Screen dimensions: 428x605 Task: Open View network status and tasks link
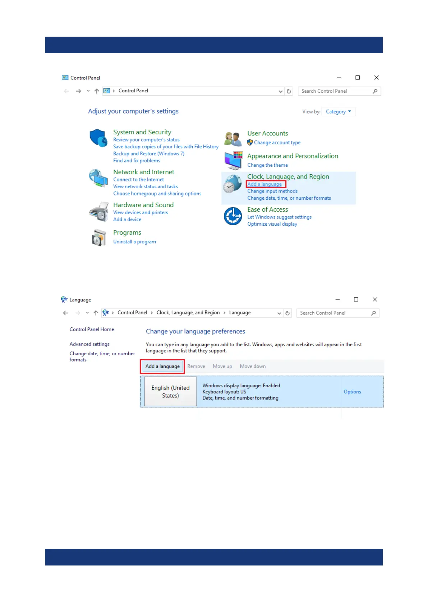pos(146,186)
